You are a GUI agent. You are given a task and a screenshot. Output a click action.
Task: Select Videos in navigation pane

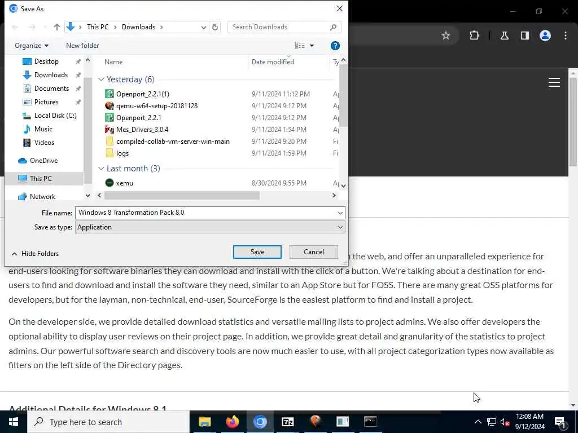pyautogui.click(x=44, y=143)
